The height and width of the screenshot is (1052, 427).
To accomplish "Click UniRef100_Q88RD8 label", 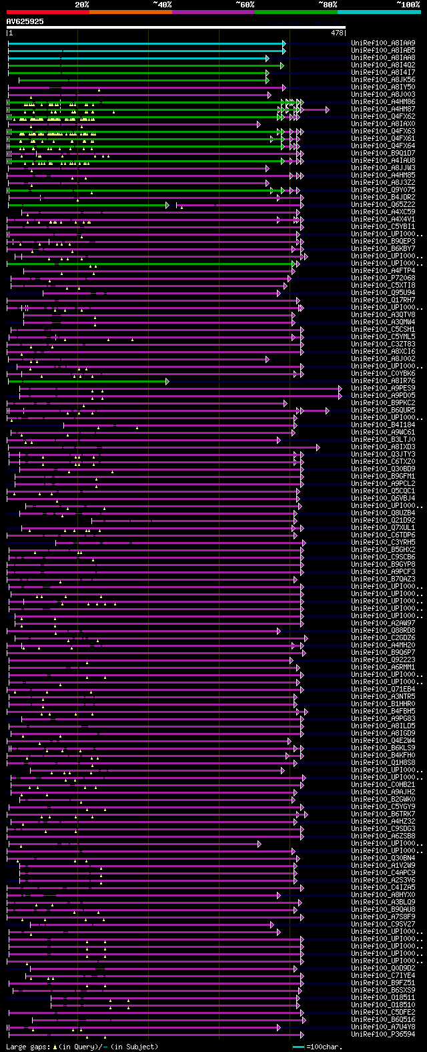I will [383, 630].
